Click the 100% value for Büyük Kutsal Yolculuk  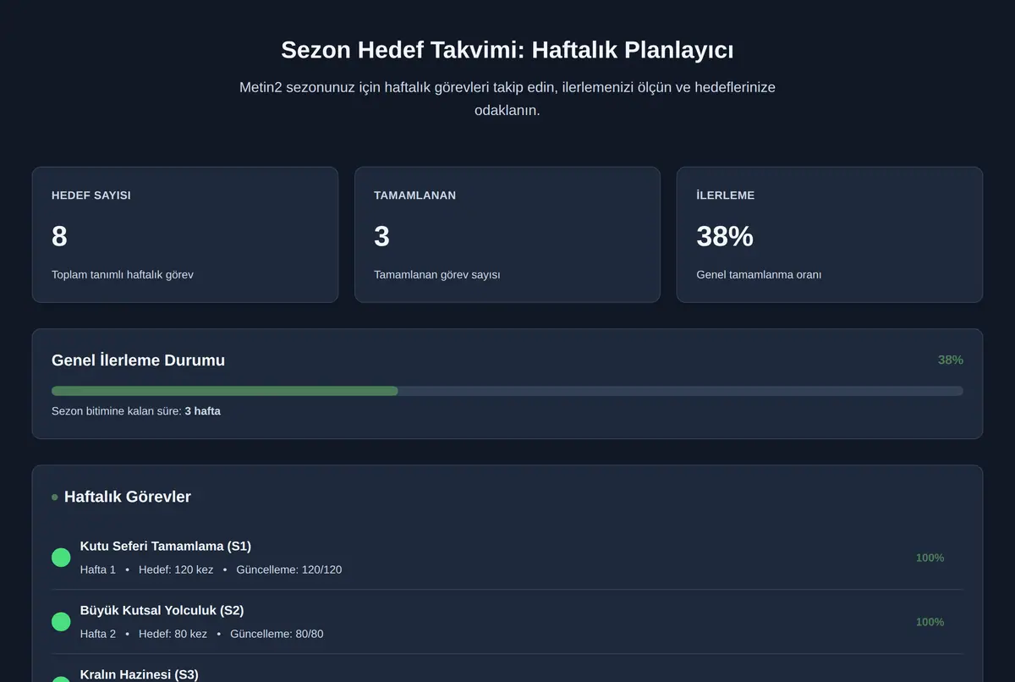point(930,622)
